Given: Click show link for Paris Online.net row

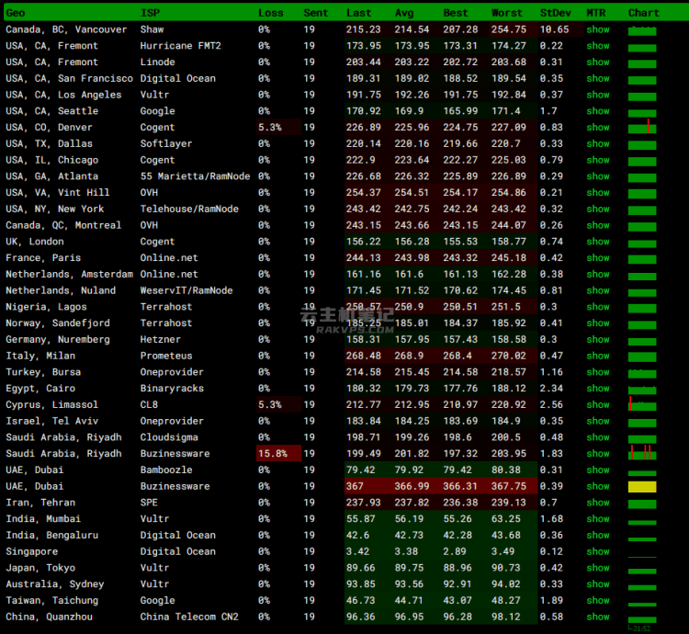Looking at the screenshot, I should coord(598,257).
